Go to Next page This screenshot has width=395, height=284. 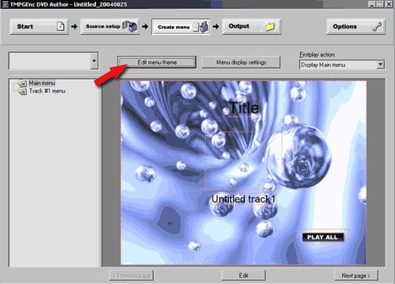click(355, 275)
